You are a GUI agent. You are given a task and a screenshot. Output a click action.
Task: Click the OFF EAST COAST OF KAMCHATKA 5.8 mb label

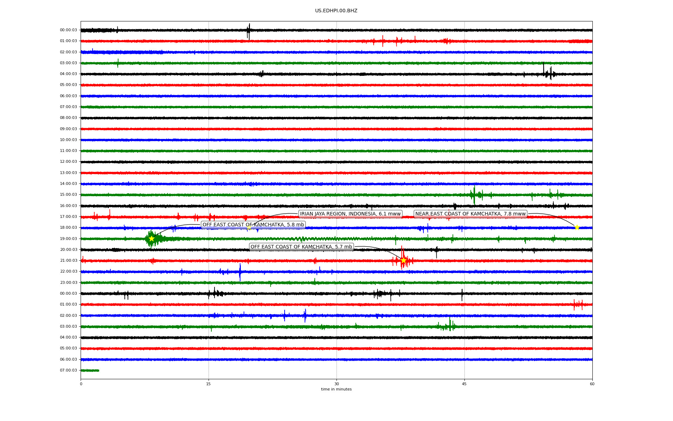tap(253, 225)
